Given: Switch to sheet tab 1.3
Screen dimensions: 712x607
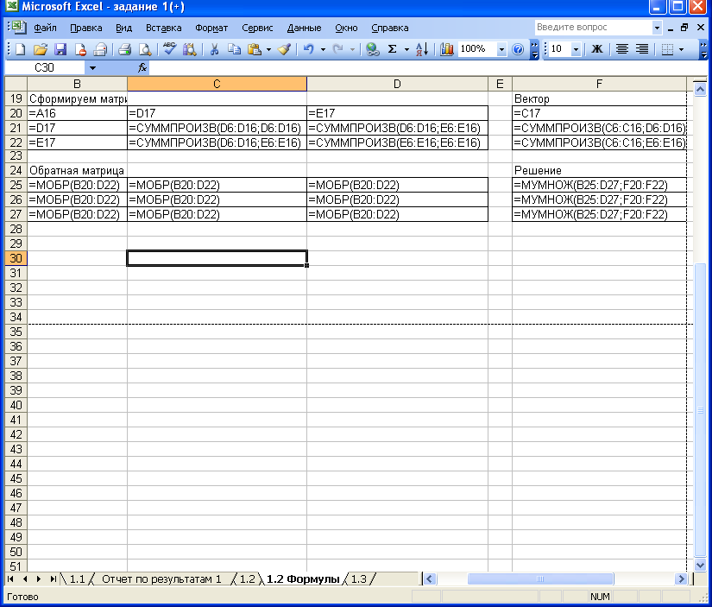Looking at the screenshot, I should (358, 579).
